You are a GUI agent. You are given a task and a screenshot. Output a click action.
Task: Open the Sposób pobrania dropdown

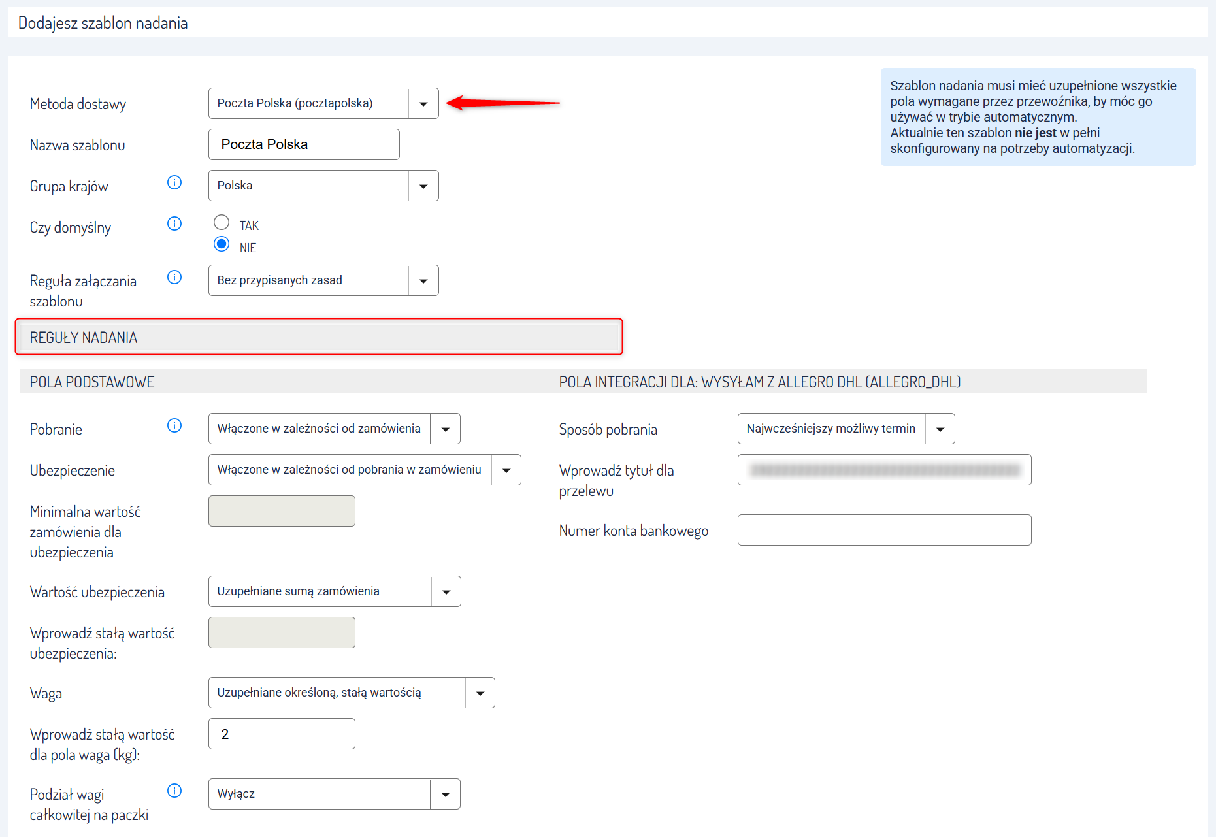coord(940,429)
